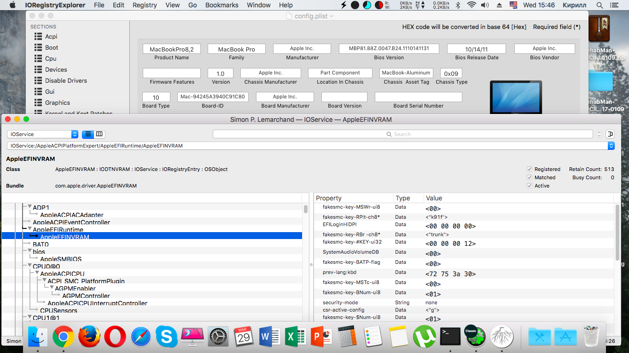
Task: Open Finder from the Dock
Action: pyautogui.click(x=38, y=337)
